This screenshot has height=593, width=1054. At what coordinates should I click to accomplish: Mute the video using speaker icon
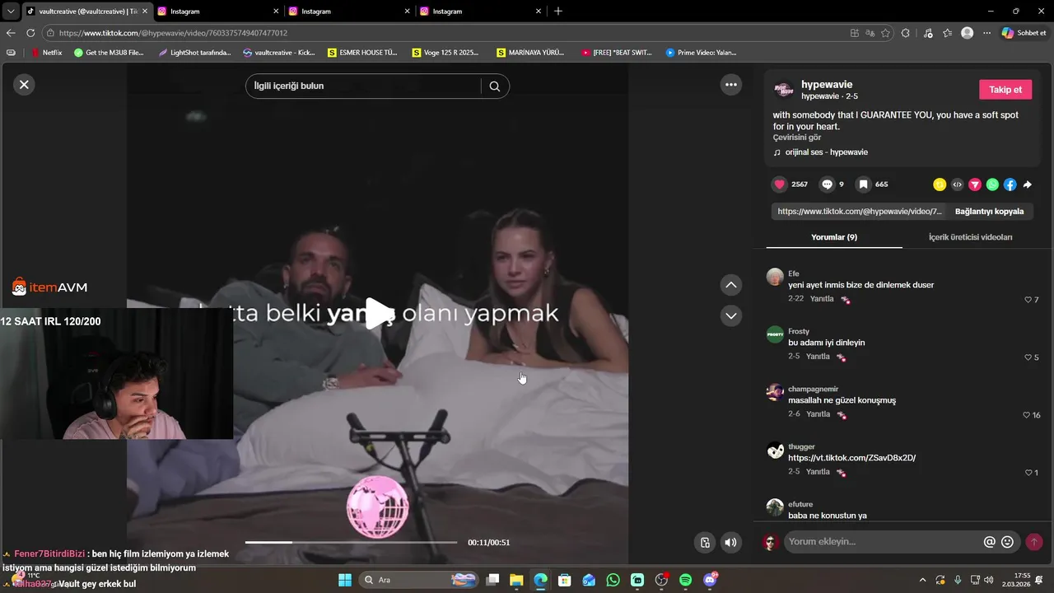(x=730, y=542)
